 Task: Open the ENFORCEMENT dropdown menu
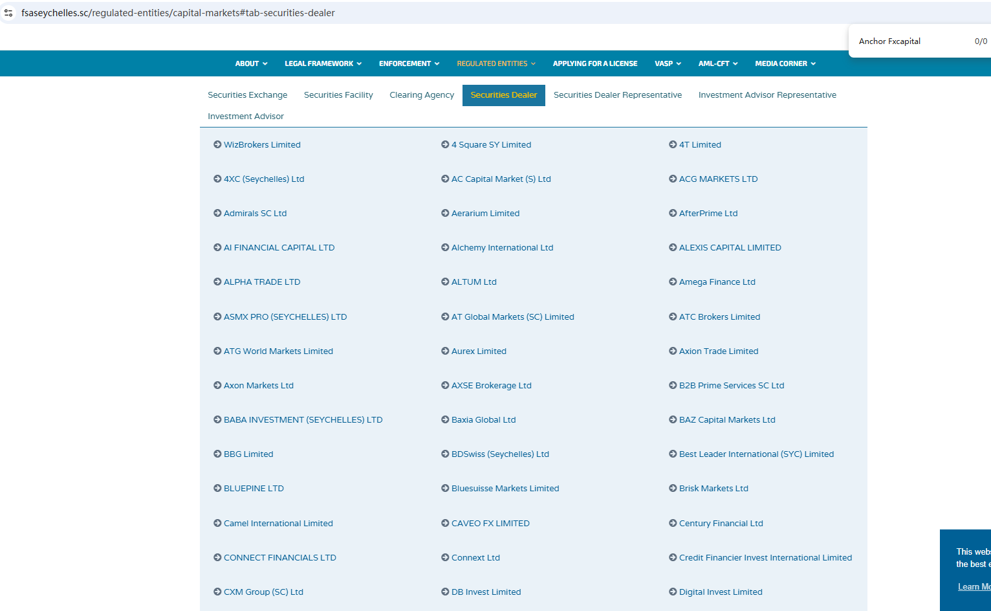pos(409,63)
